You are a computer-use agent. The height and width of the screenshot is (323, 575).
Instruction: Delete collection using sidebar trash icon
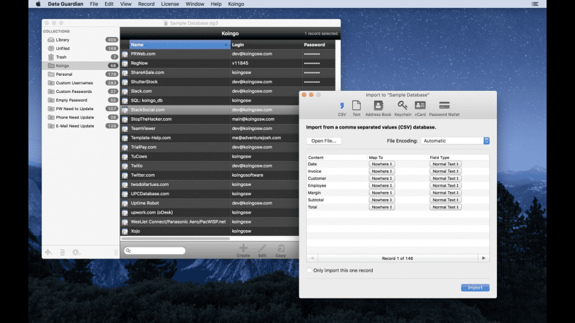[x=62, y=252]
